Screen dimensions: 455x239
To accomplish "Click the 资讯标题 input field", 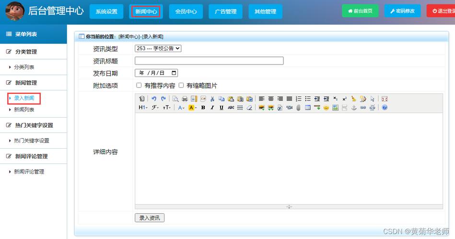I will click(209, 61).
